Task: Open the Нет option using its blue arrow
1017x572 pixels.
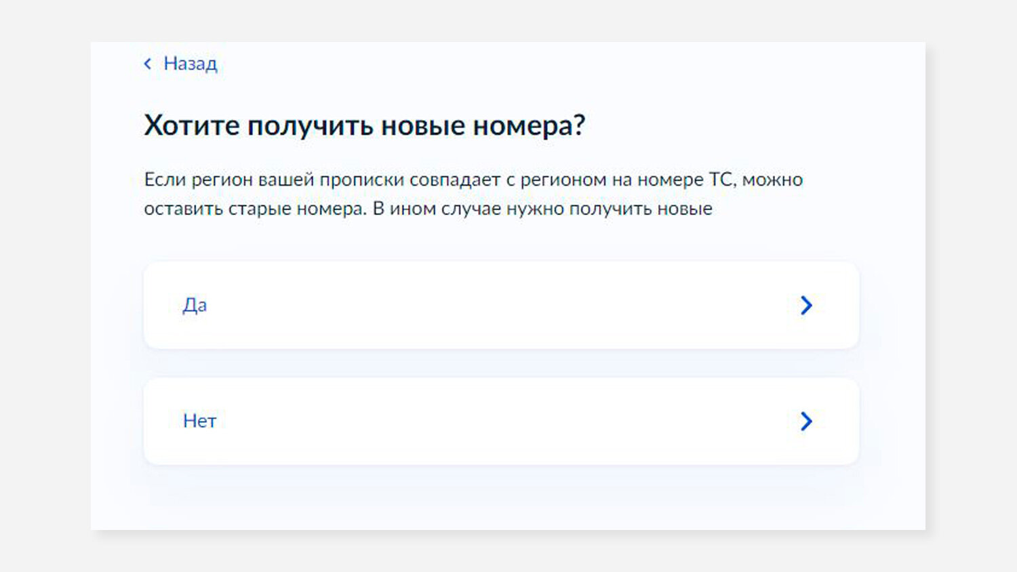Action: [806, 421]
